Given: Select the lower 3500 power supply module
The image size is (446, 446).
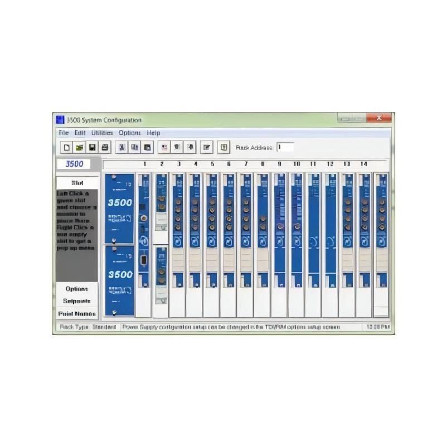Looking at the screenshot, I should click(119, 281).
